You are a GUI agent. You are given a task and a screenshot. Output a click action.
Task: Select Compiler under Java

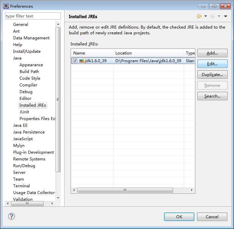[x=28, y=85]
